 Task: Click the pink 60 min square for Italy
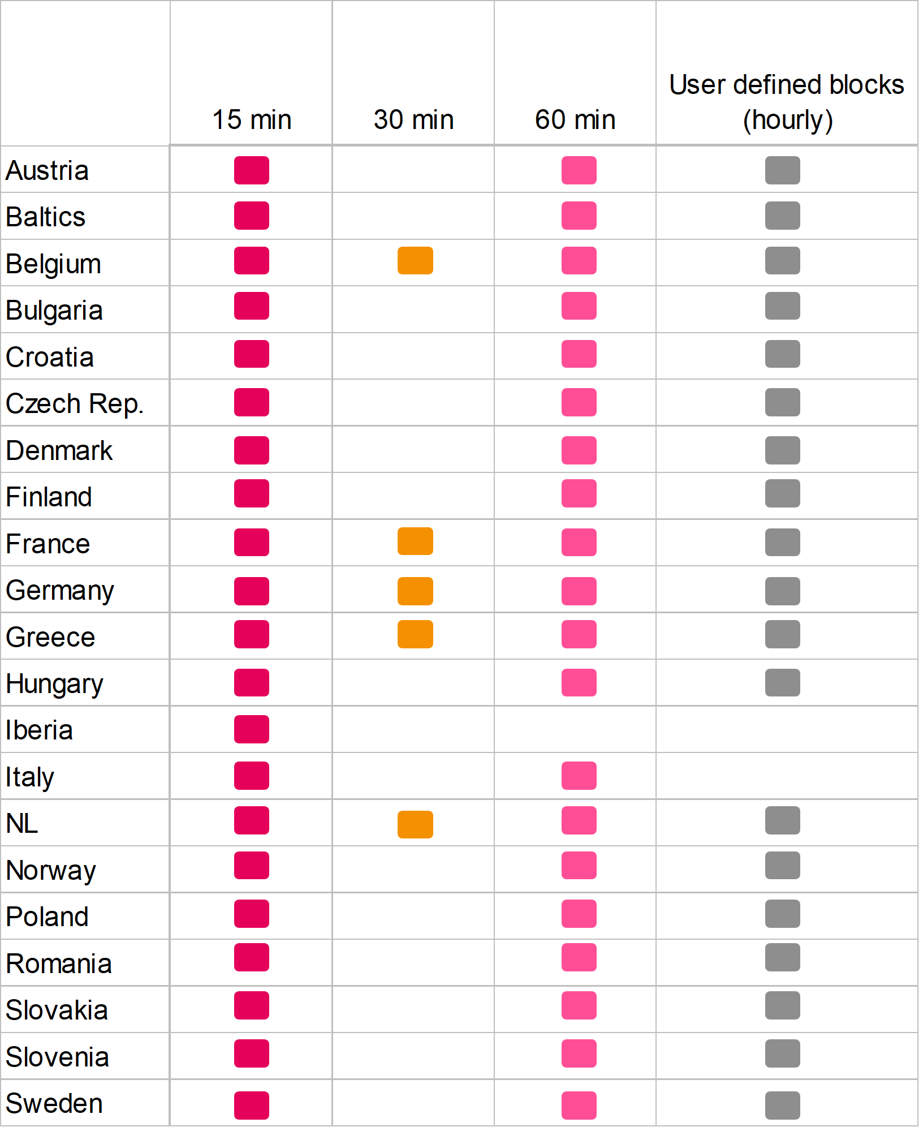[579, 776]
